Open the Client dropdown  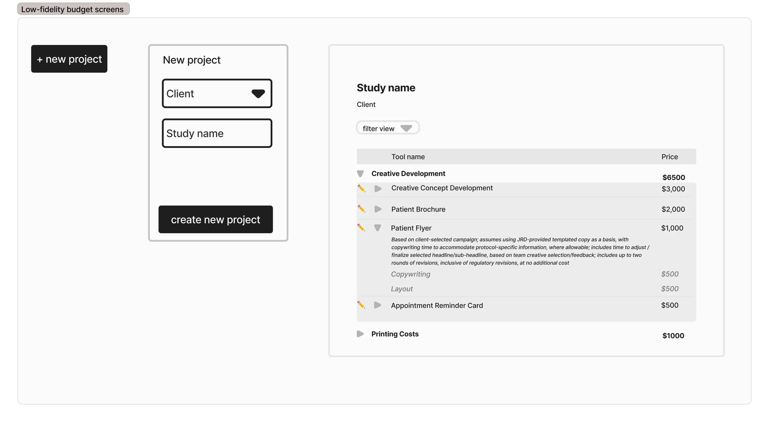217,93
